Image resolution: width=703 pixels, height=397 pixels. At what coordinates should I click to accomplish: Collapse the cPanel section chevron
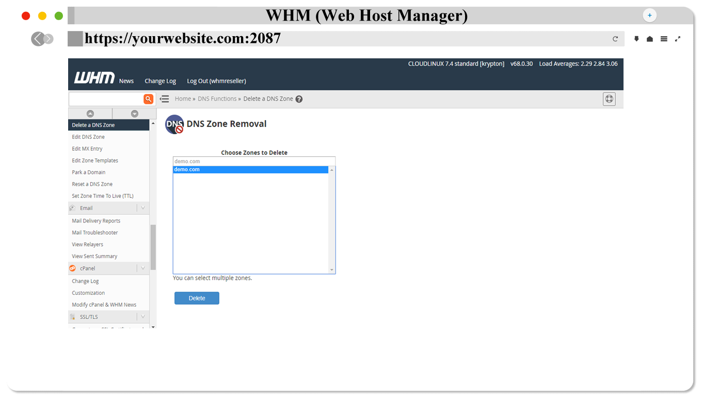click(x=143, y=268)
